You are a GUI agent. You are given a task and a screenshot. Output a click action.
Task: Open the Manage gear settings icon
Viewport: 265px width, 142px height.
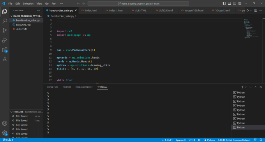[x=5, y=133]
